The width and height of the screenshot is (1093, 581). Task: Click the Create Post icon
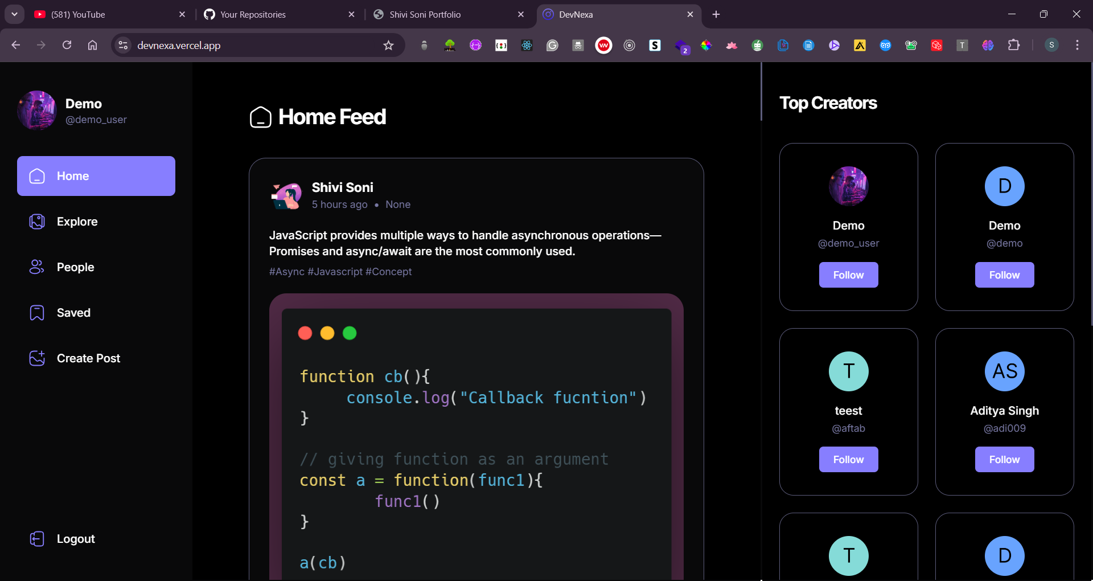pyautogui.click(x=37, y=358)
